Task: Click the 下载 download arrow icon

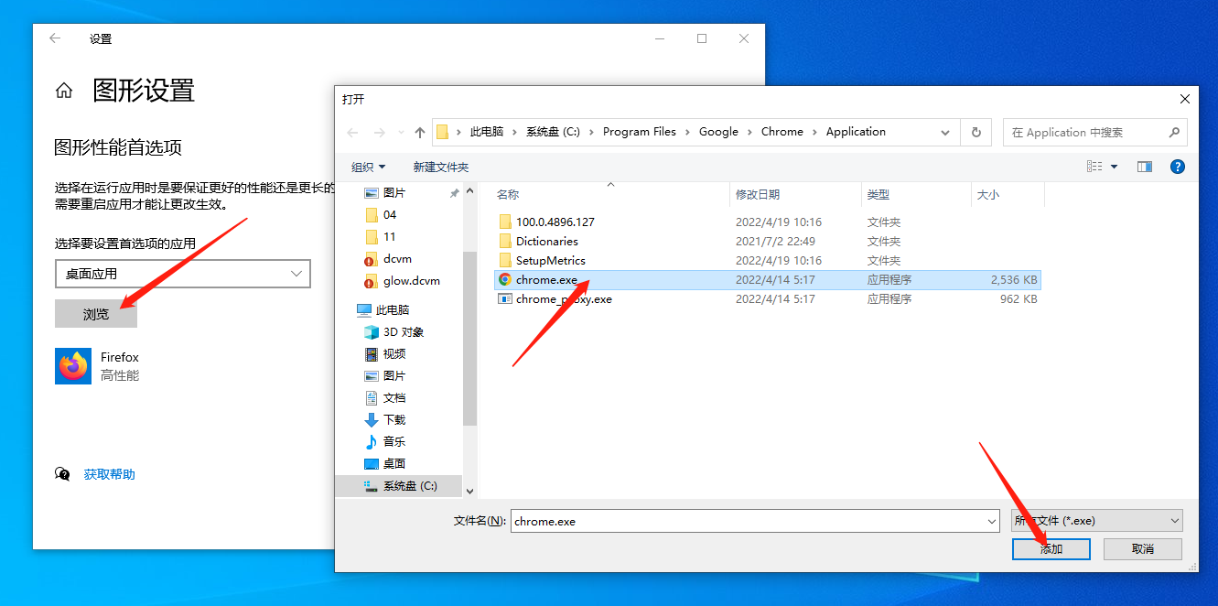Action: point(372,420)
